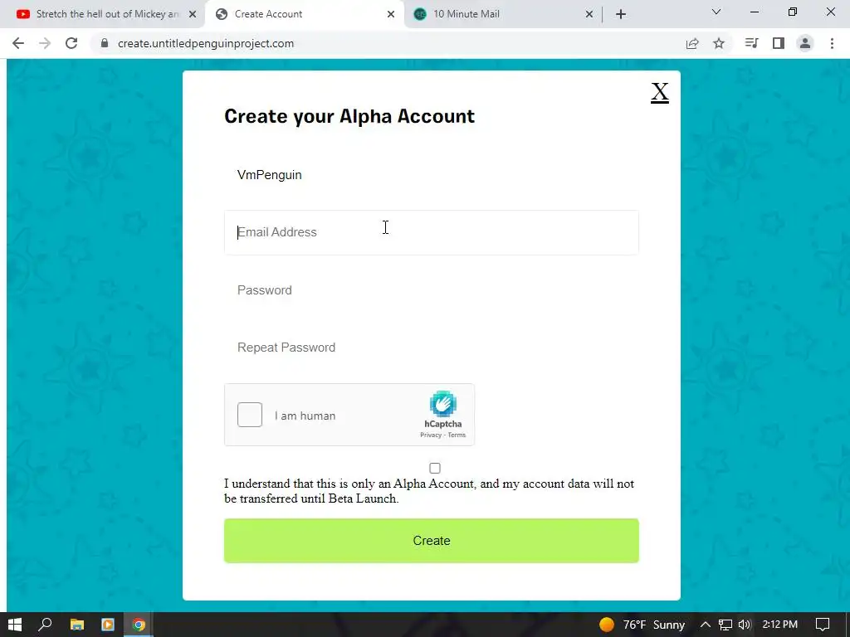850x637 pixels.
Task: Open the page share icon
Action: point(692,43)
